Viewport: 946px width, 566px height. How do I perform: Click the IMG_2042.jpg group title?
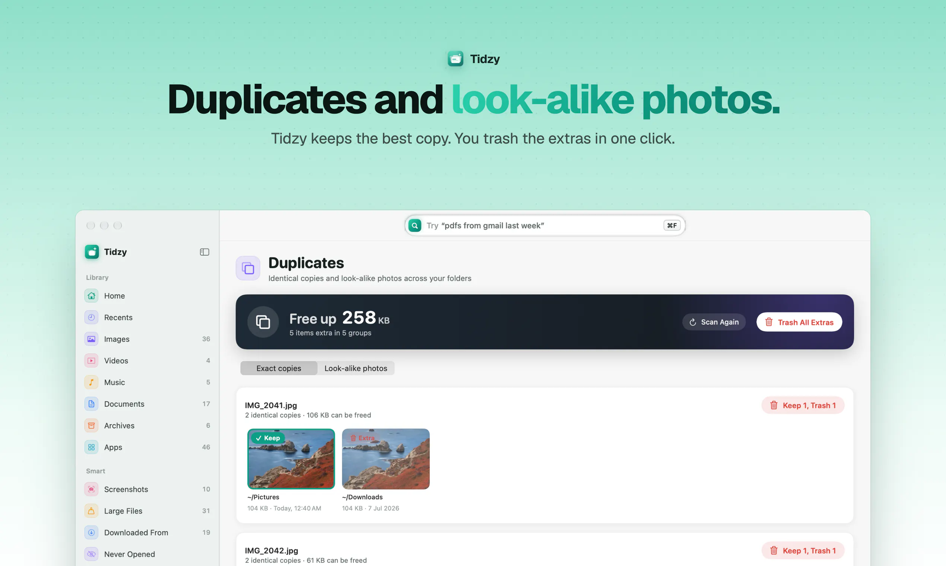272,550
